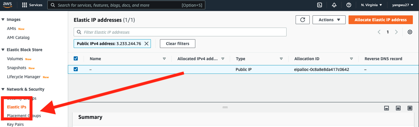Open the N. Virginia region dropdown
The width and height of the screenshot is (419, 127).
(x=371, y=5)
